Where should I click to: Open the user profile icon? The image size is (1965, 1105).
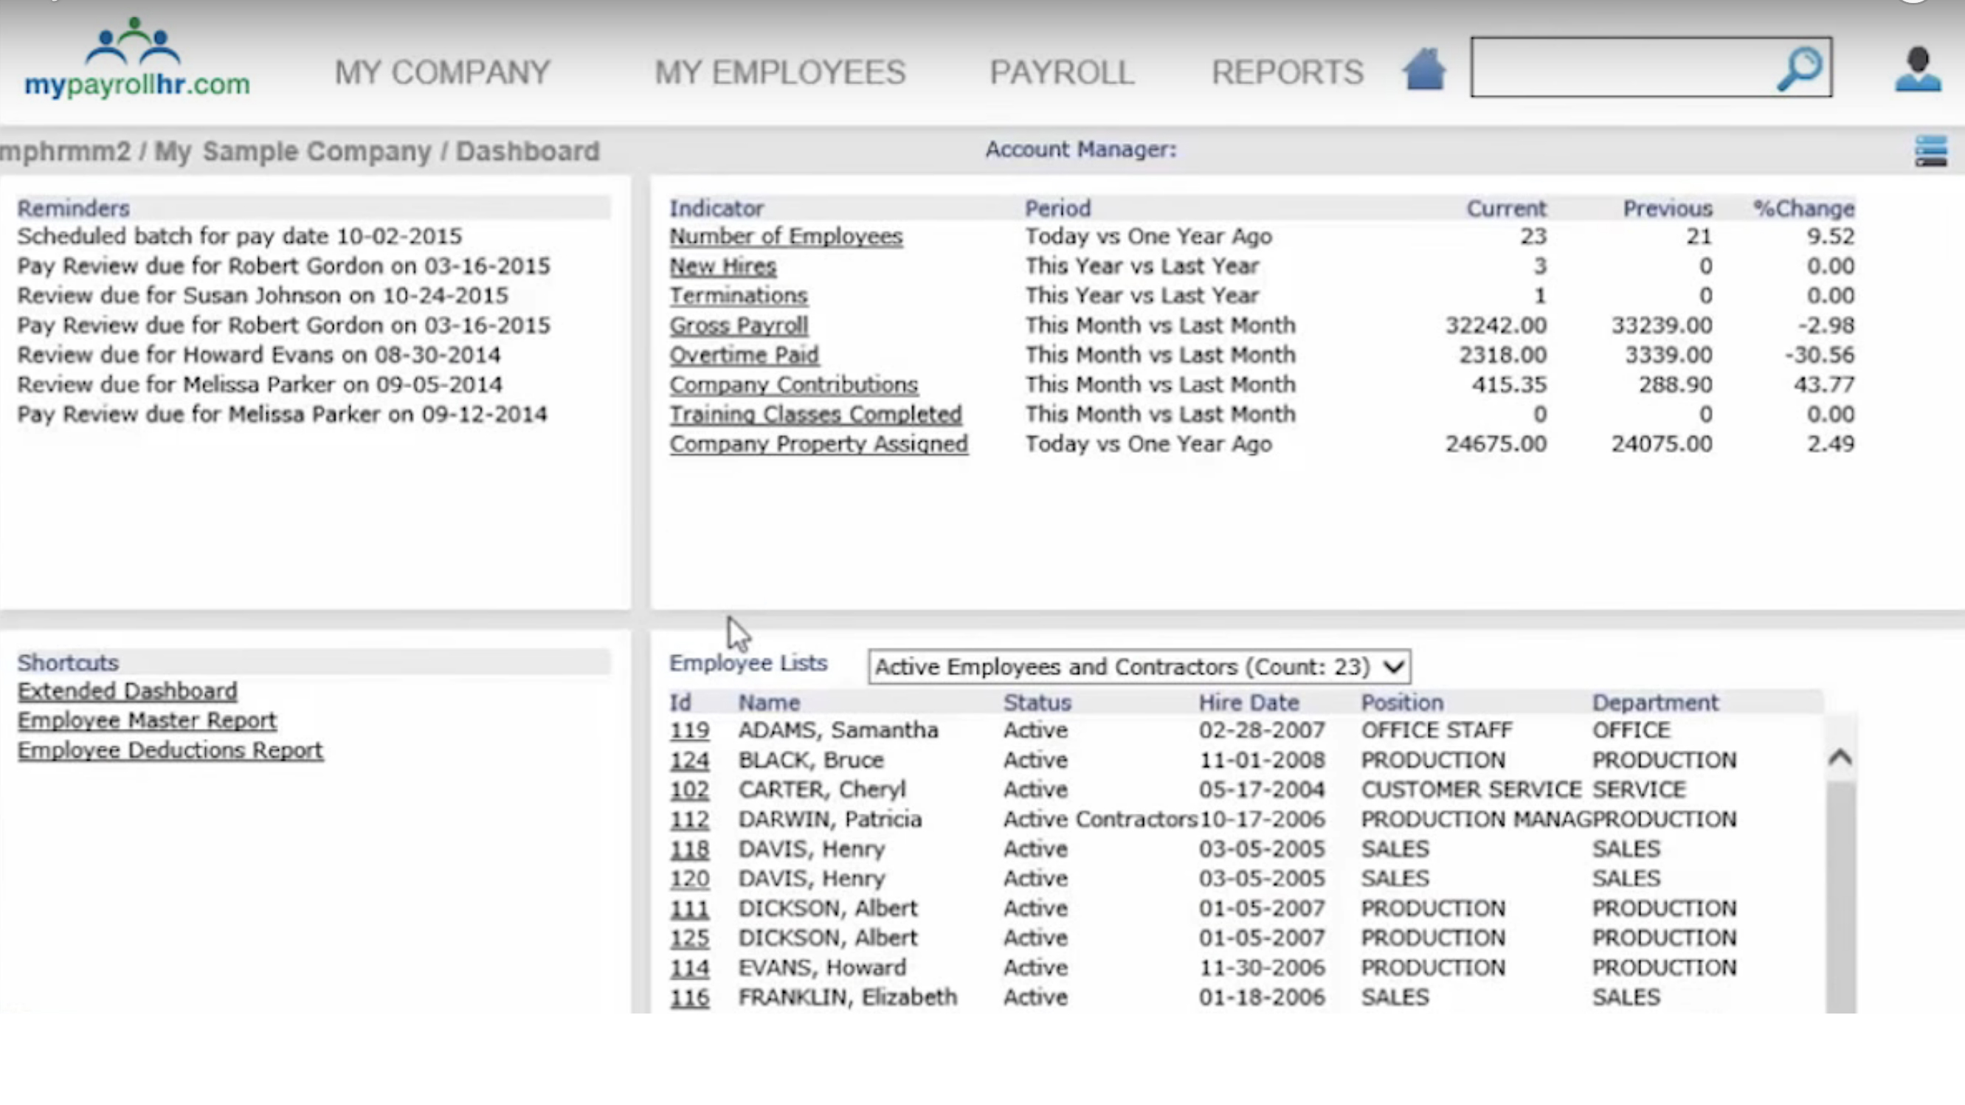[1918, 69]
